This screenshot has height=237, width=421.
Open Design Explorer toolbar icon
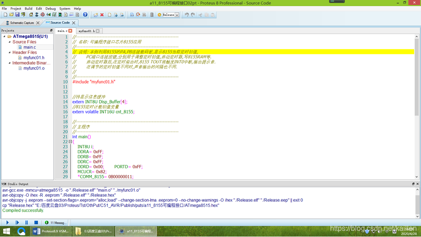[60, 15]
